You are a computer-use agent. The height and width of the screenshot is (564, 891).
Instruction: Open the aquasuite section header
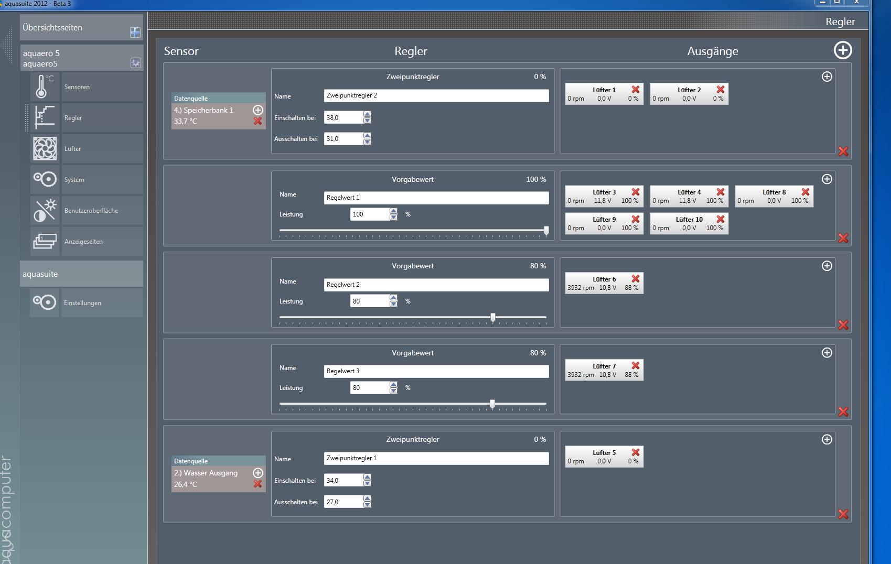point(81,274)
